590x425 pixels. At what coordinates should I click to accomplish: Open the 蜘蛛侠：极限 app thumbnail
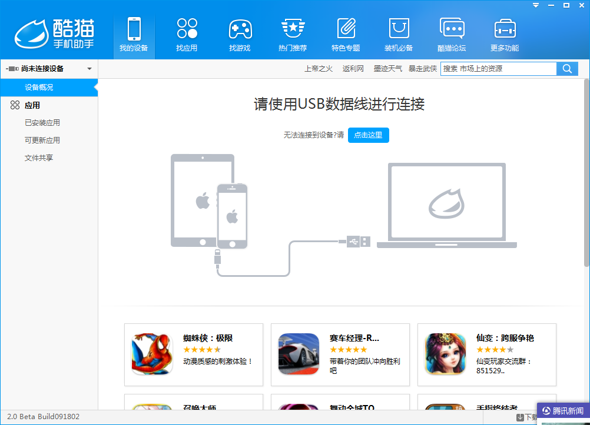[152, 354]
